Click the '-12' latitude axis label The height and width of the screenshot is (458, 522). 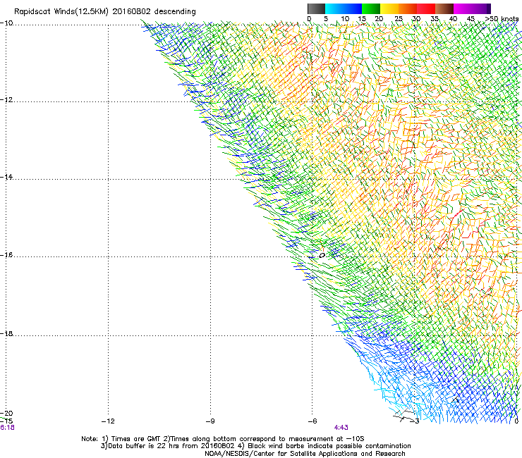[x=6, y=100]
